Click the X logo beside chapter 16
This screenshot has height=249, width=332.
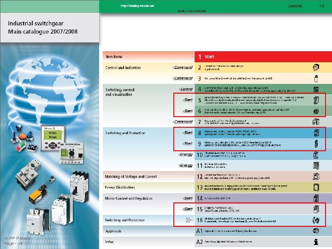click(189, 220)
